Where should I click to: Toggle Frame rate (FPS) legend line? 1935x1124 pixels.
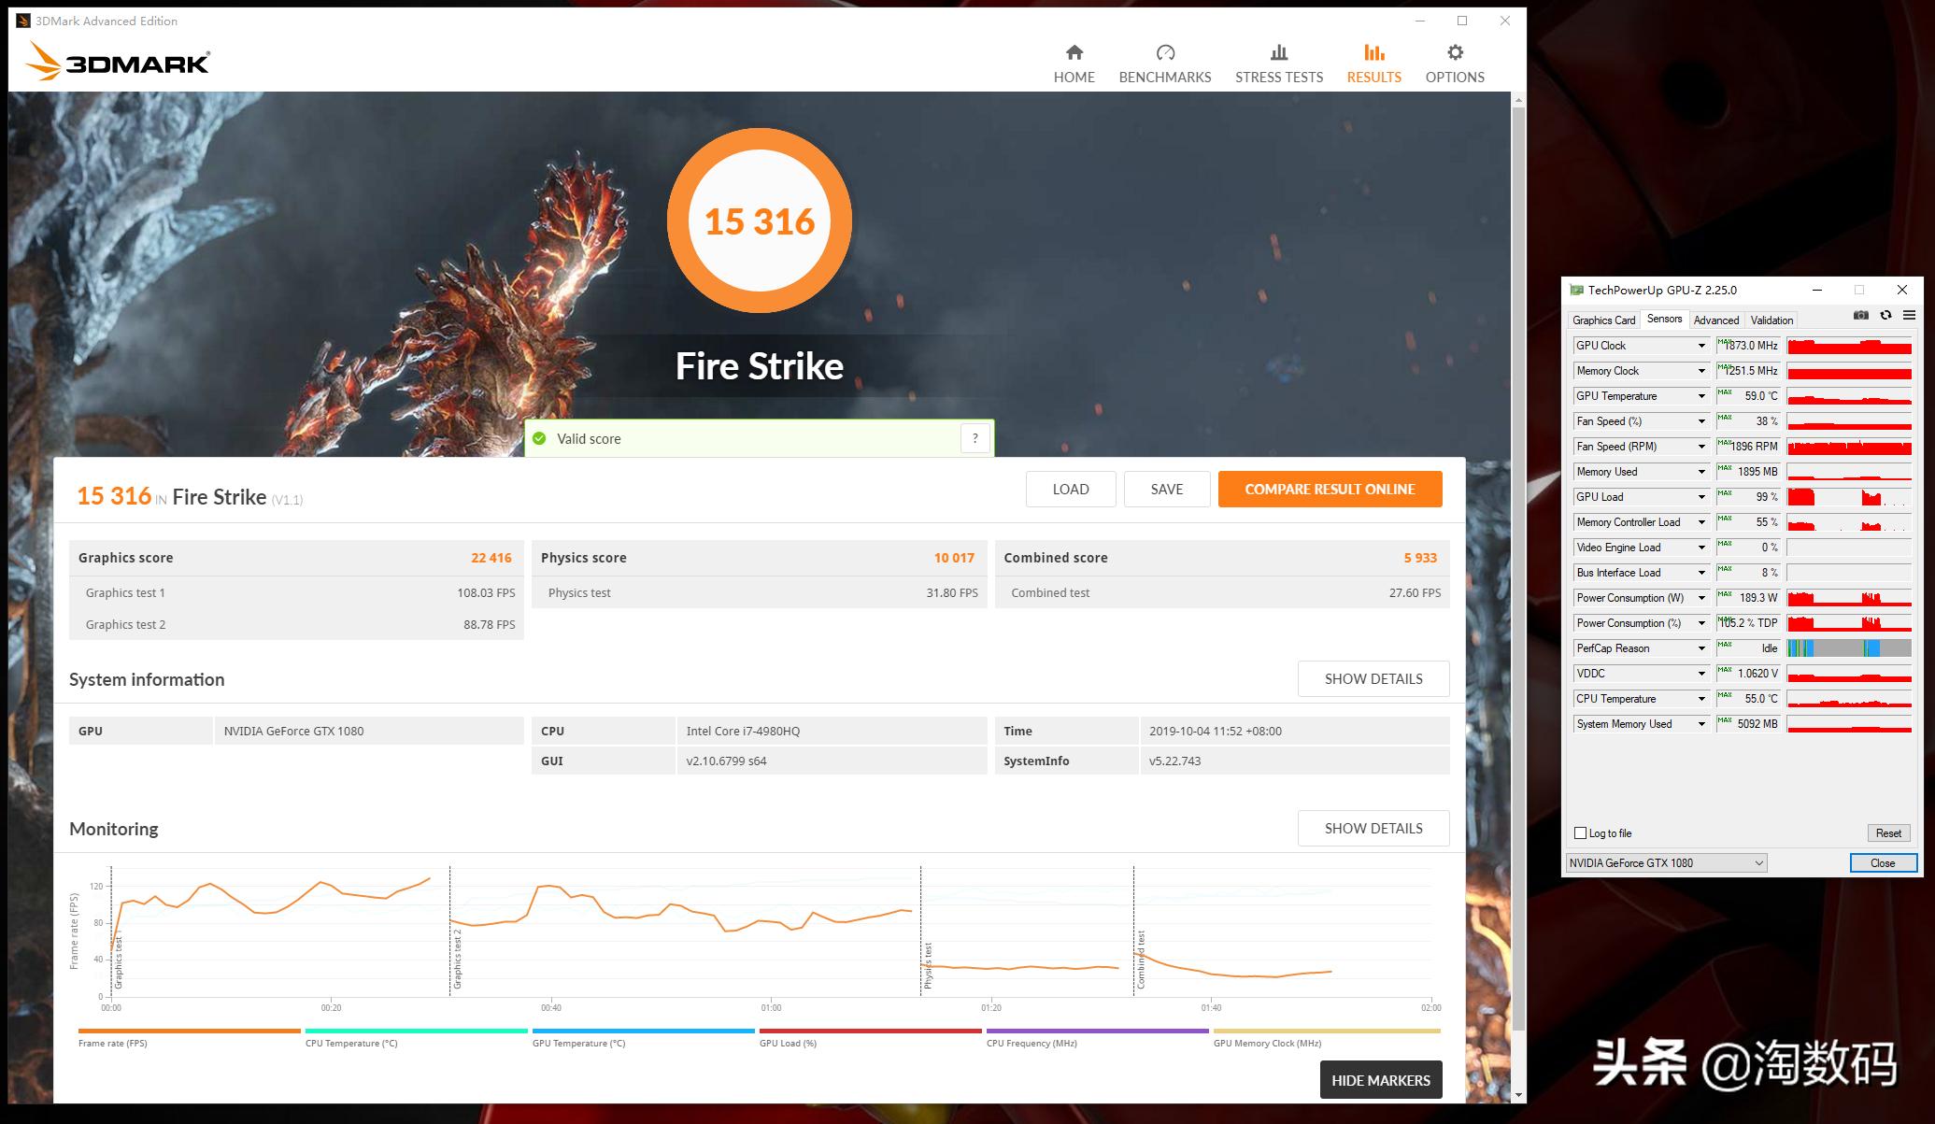click(189, 1032)
